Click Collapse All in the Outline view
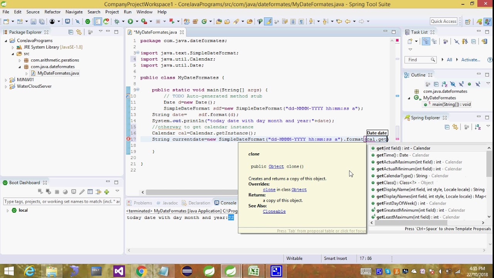This screenshot has width=494, height=278. coord(436,84)
